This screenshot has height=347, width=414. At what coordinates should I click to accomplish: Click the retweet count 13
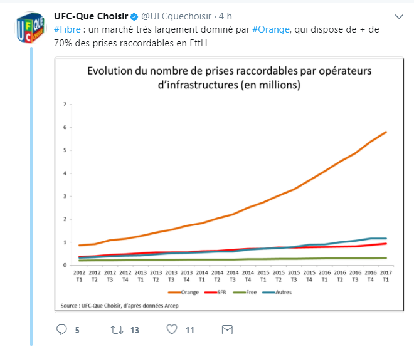tap(134, 330)
